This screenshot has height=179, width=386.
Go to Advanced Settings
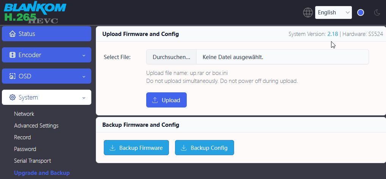coord(36,126)
